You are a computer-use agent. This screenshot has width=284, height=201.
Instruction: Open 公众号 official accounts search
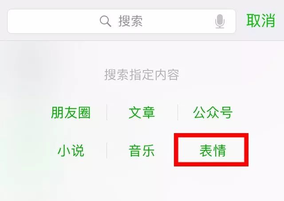(213, 113)
